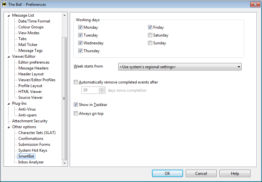Viewport: 262px width, 182px height.
Task: Click the tree panel scrollbar thumb
Action: coord(64,98)
